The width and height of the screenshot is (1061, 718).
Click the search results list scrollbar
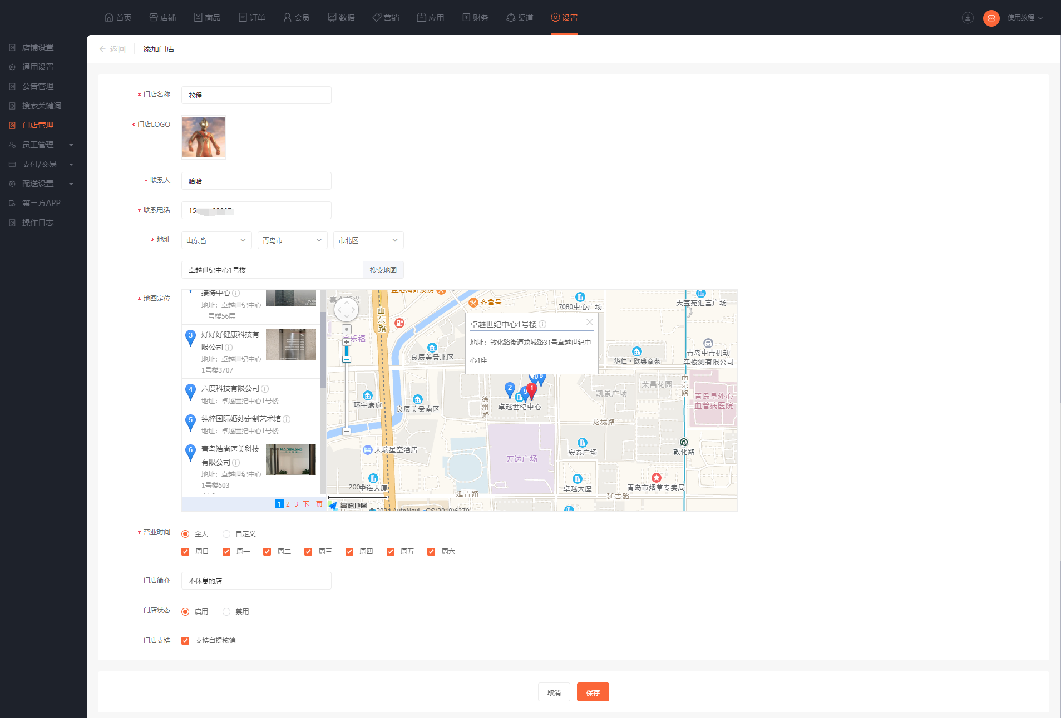click(x=323, y=349)
